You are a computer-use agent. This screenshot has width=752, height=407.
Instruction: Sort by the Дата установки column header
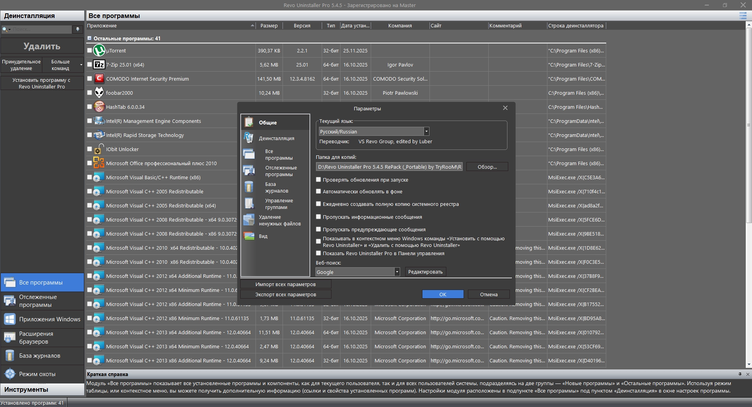pos(355,26)
